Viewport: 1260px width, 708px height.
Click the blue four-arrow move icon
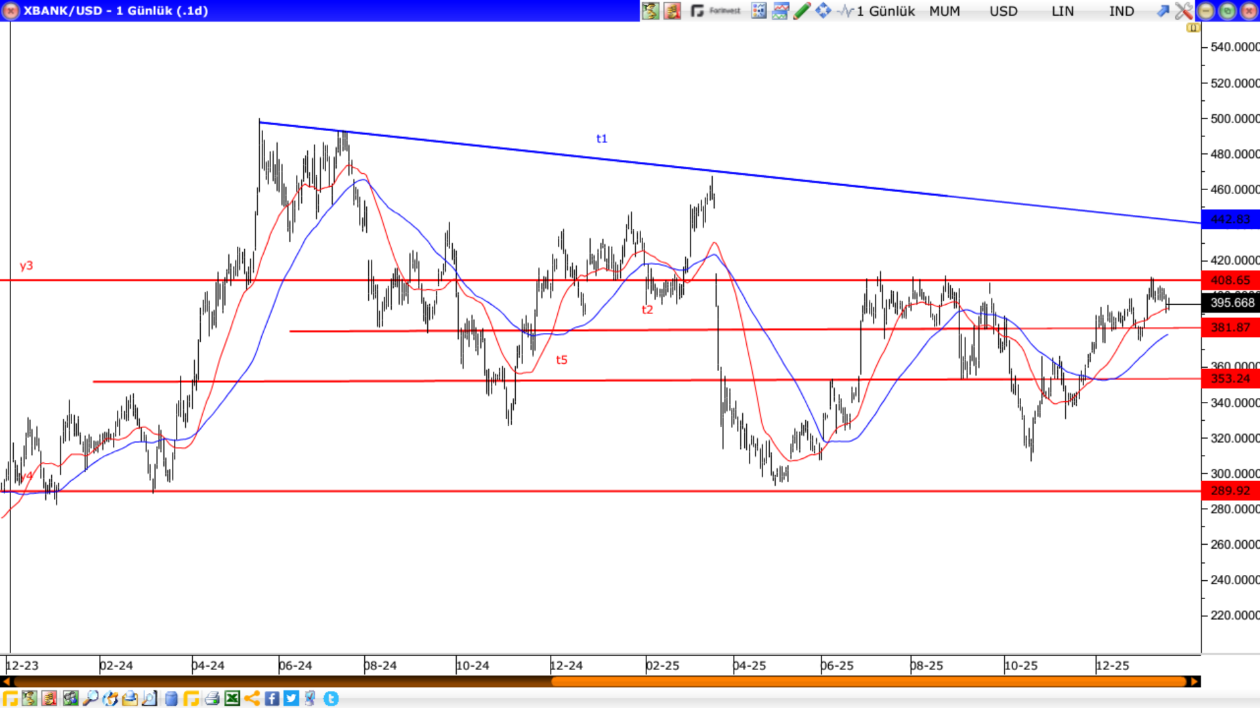823,10
